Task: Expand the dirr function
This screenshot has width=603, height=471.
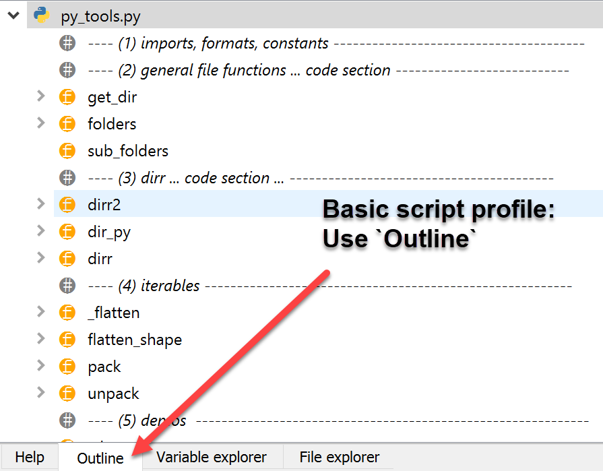Action: tap(40, 257)
